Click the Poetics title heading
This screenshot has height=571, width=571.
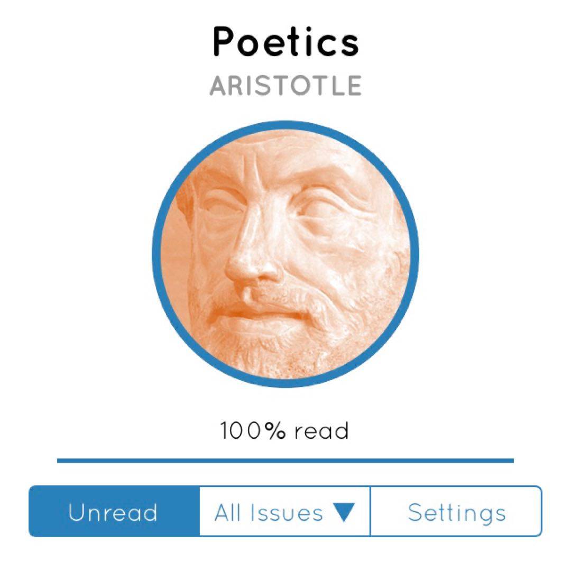click(x=285, y=43)
